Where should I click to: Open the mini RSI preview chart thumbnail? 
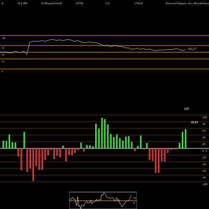point(103,200)
